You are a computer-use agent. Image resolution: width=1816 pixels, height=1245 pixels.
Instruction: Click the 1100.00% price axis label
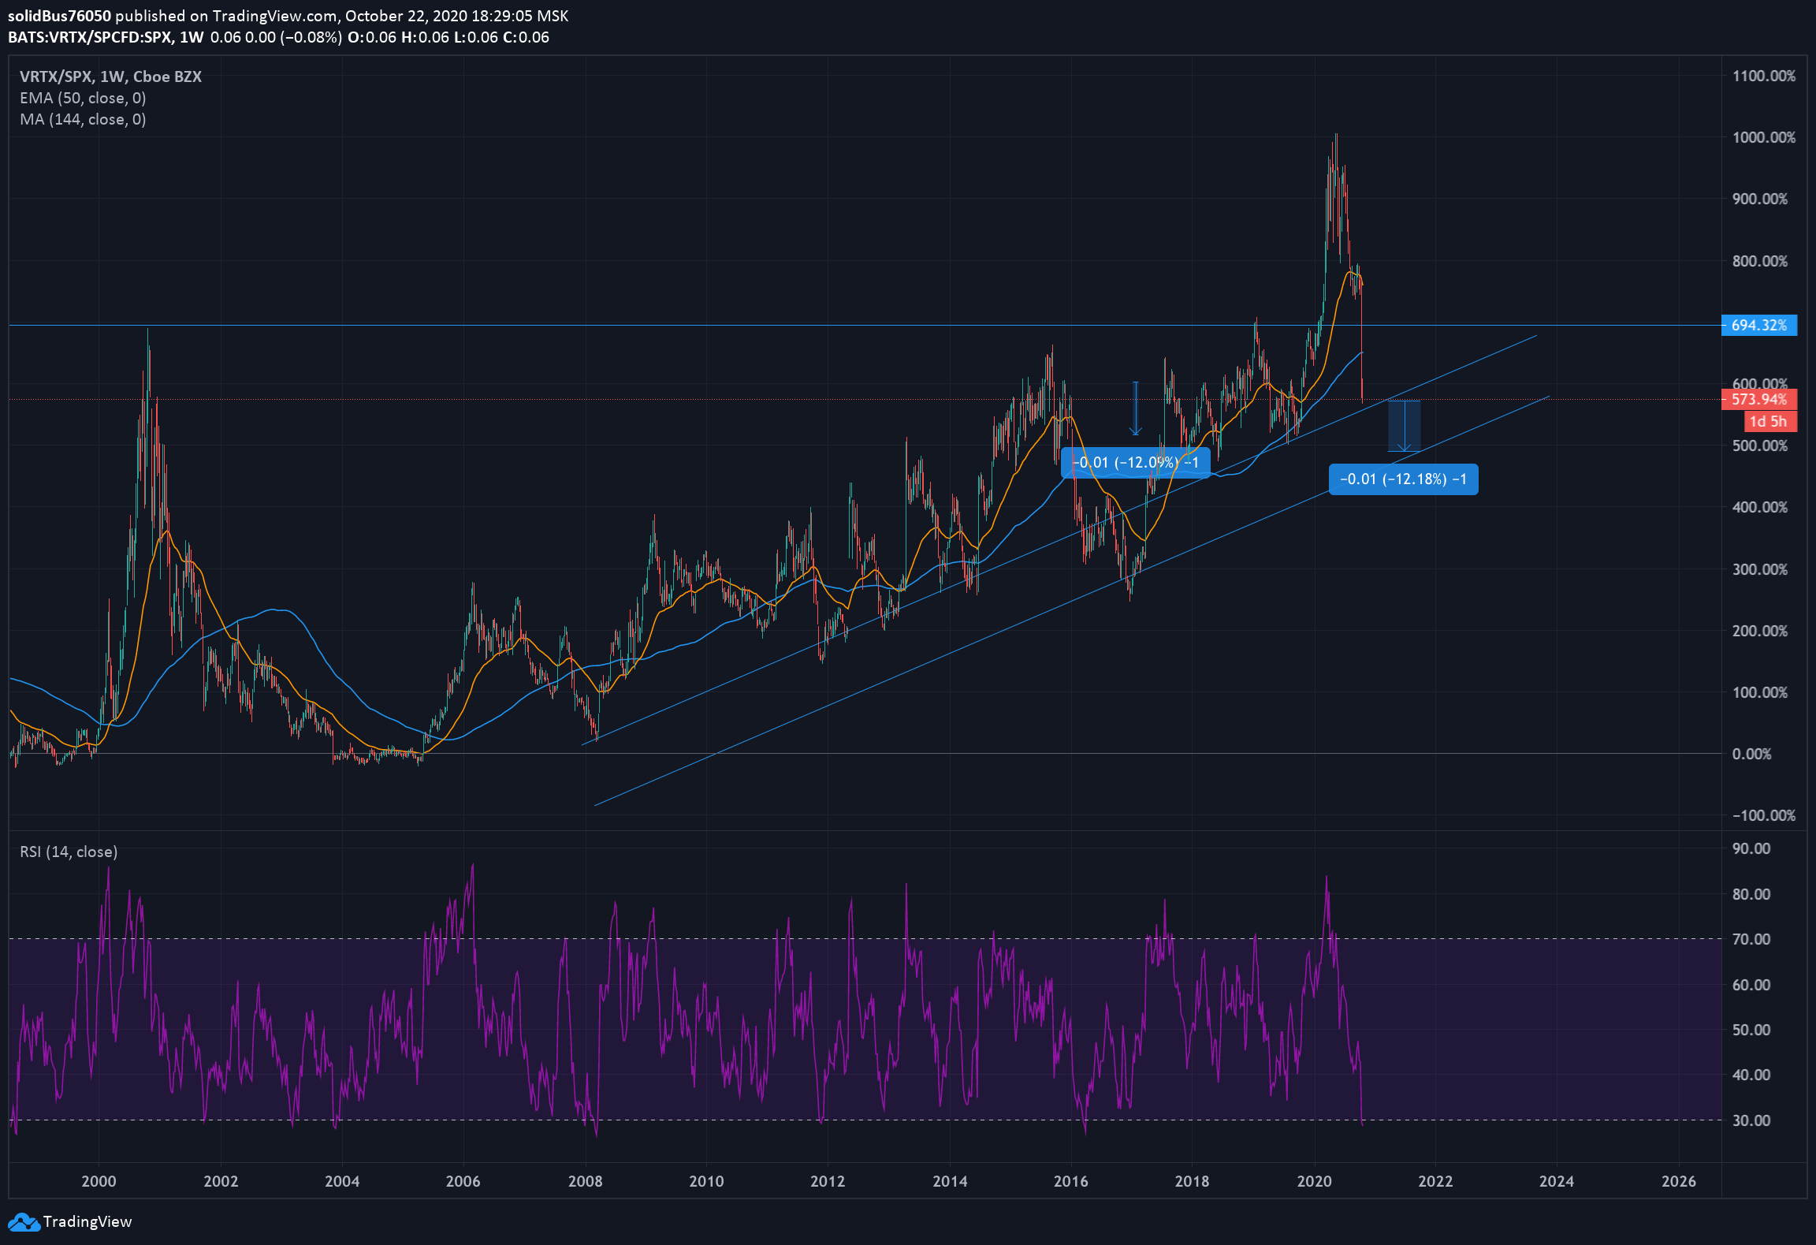coord(1764,76)
